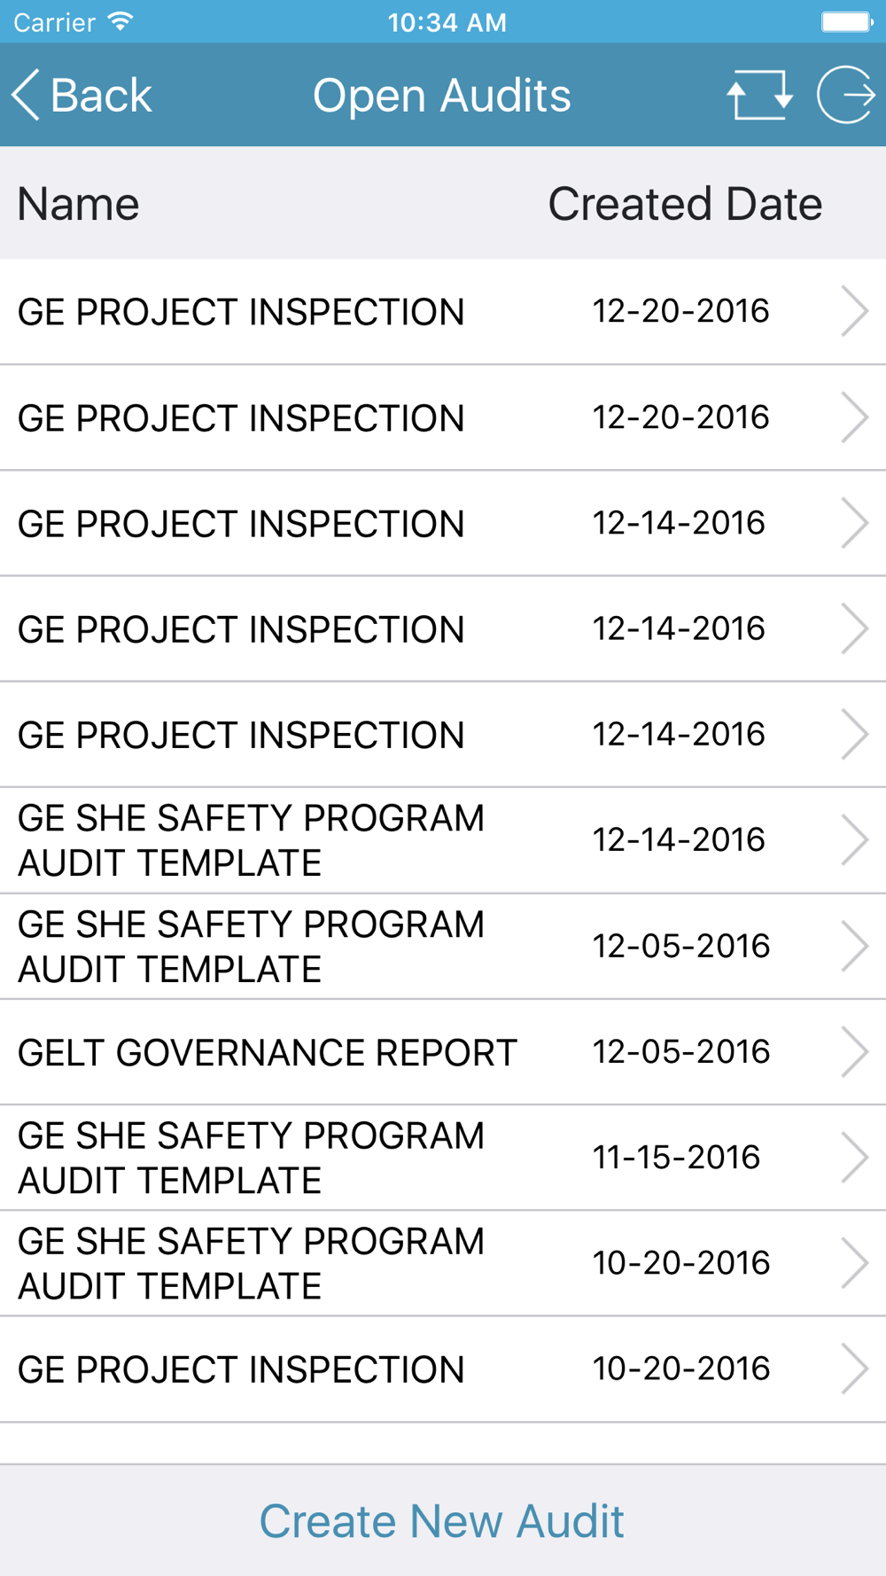Open chevron of 12-14-2016 SHE Safety audit
Image resolution: width=886 pixels, height=1576 pixels.
[x=854, y=840]
